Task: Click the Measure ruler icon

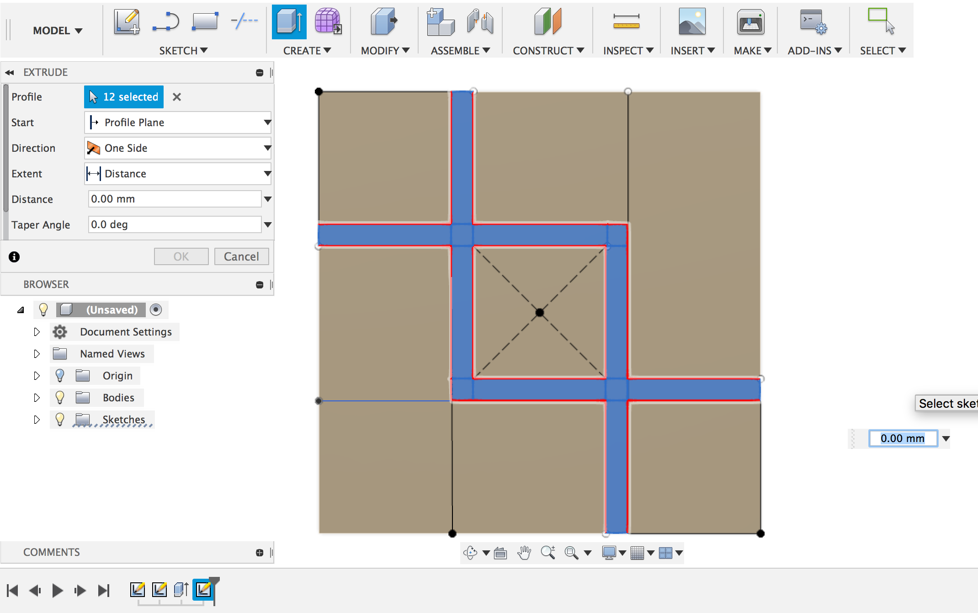Action: [x=626, y=22]
